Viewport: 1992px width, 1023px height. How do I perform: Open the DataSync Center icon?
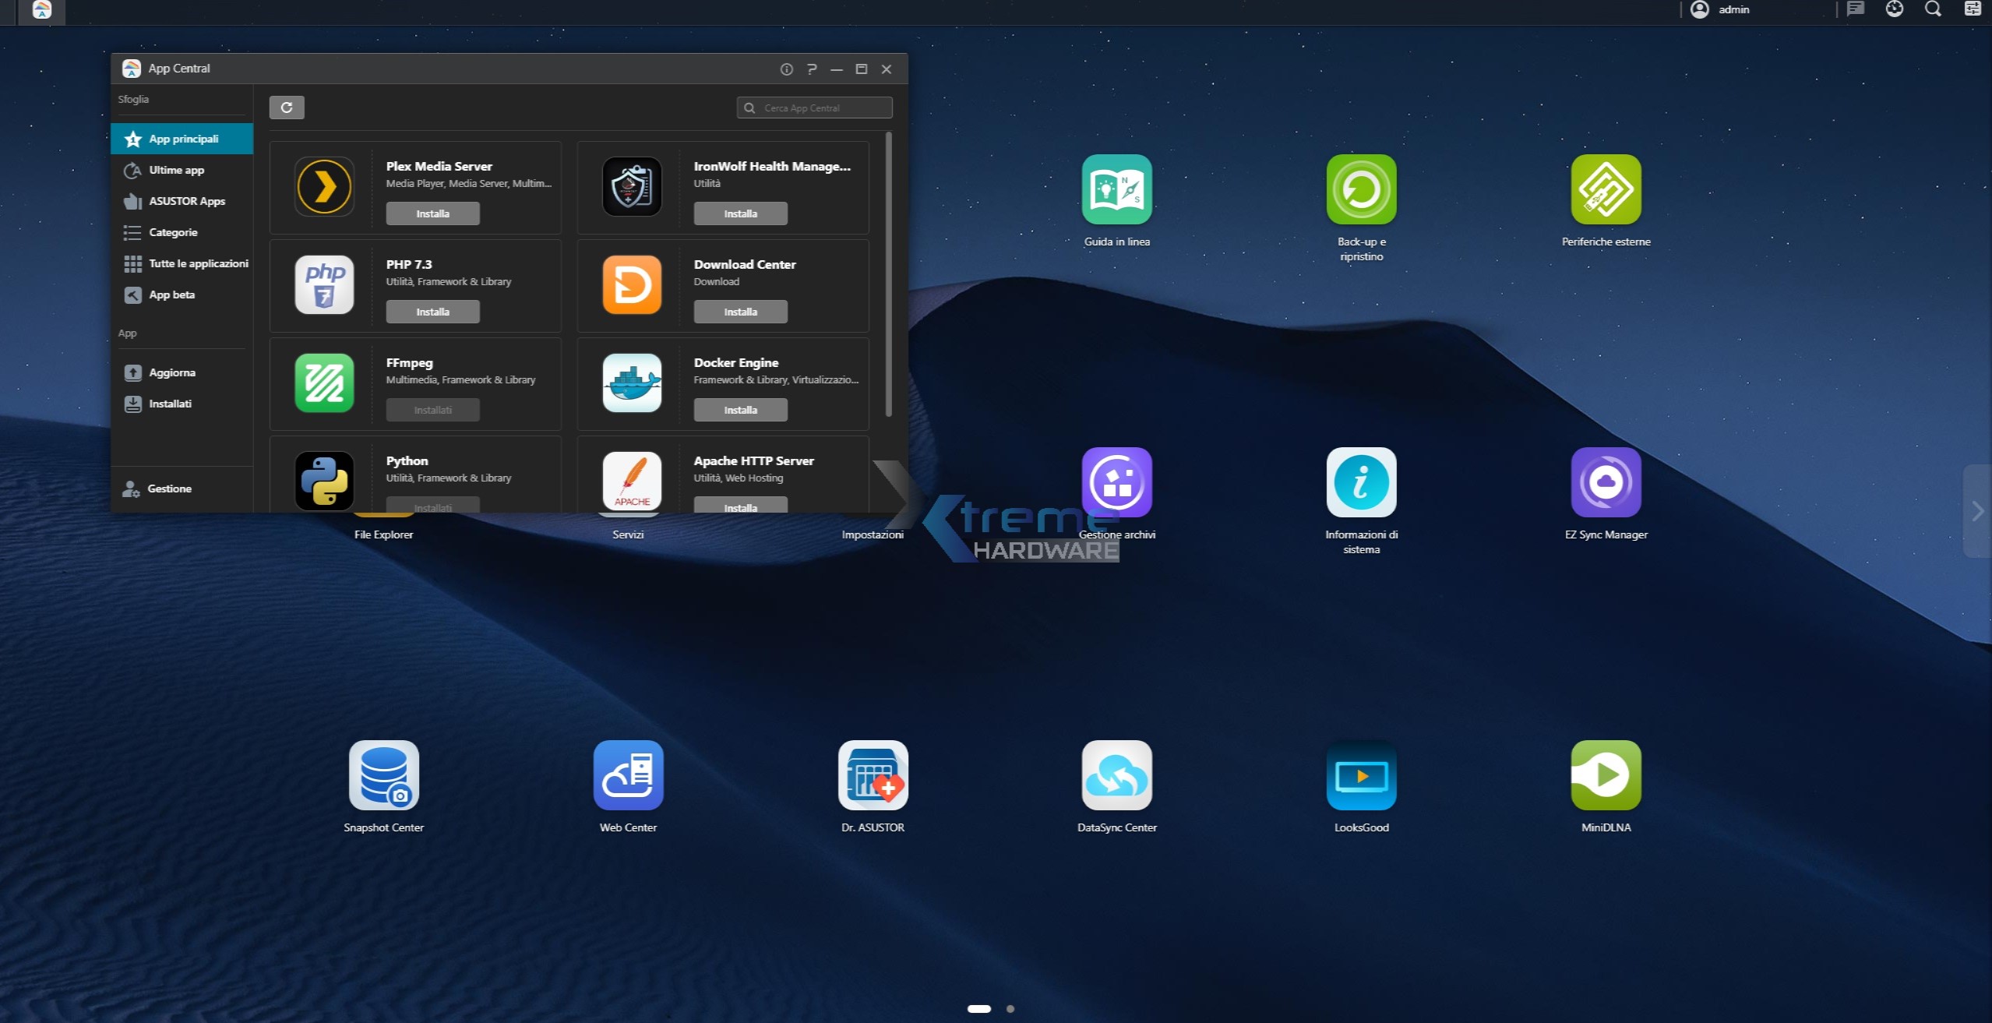pyautogui.click(x=1116, y=775)
